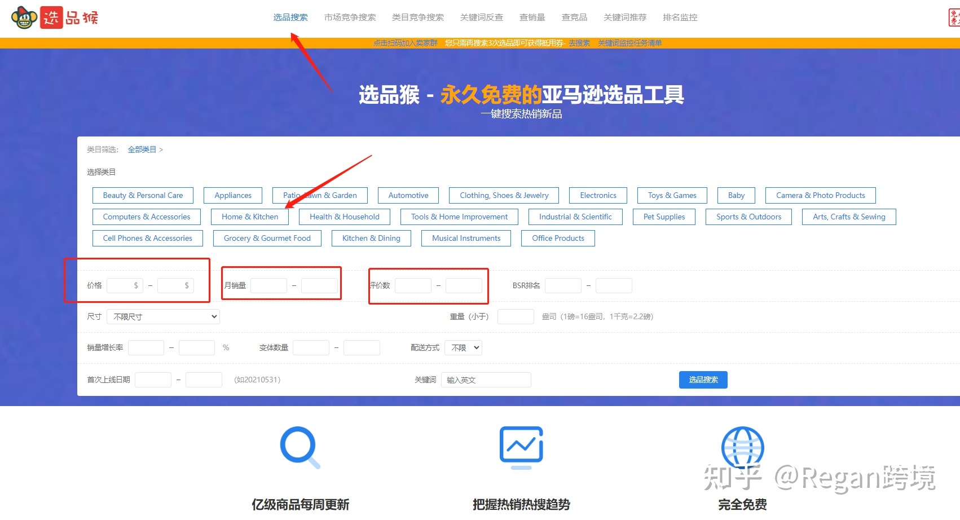Click the globe icon above 完全免费
The width and height of the screenshot is (960, 520).
tap(743, 447)
